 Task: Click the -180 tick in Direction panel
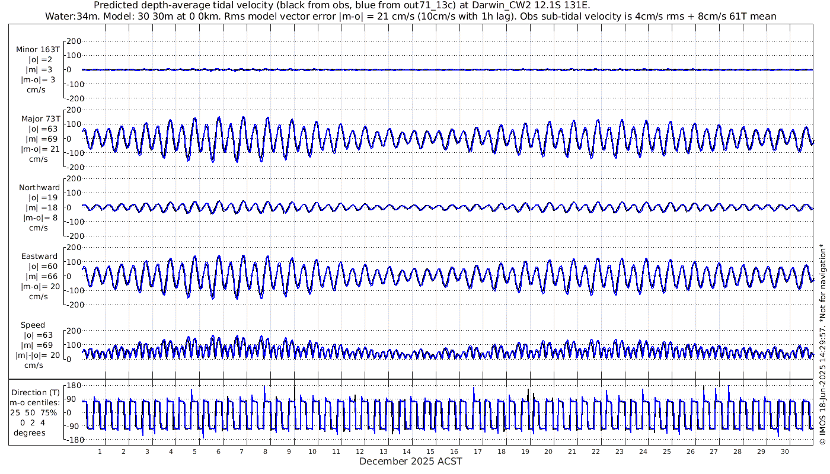(72, 440)
